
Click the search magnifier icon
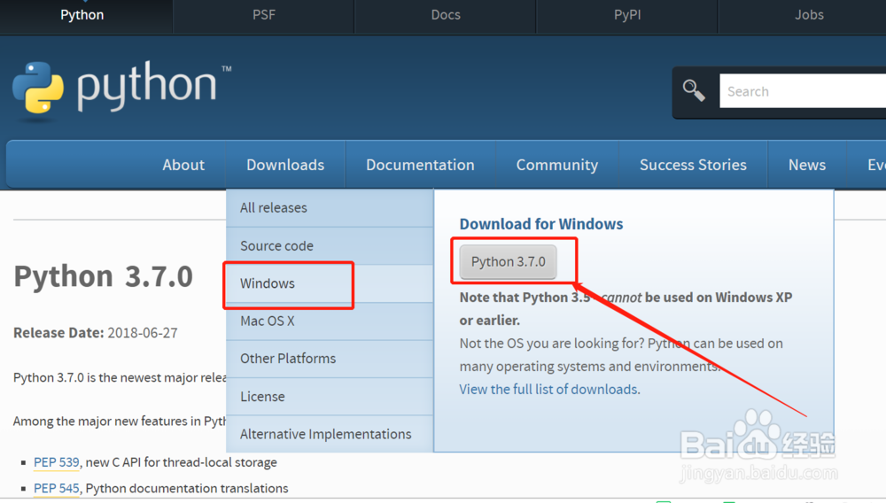pyautogui.click(x=694, y=90)
